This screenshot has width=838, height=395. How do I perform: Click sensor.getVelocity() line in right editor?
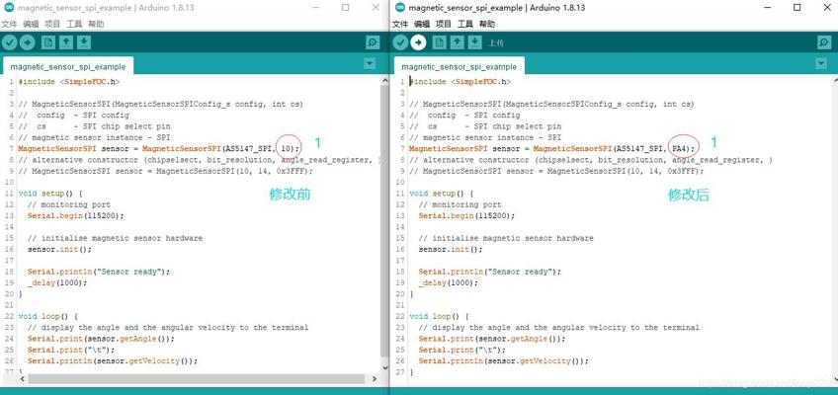[503, 361]
